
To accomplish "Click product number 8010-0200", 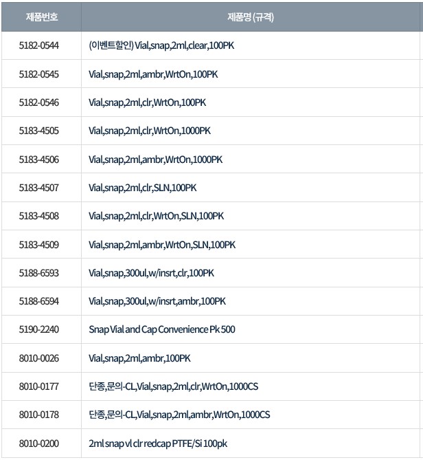I will point(39,443).
